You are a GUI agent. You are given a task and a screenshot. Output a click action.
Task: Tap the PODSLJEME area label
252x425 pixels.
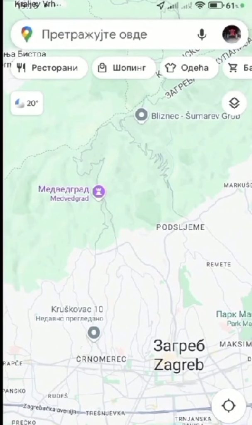[181, 227]
